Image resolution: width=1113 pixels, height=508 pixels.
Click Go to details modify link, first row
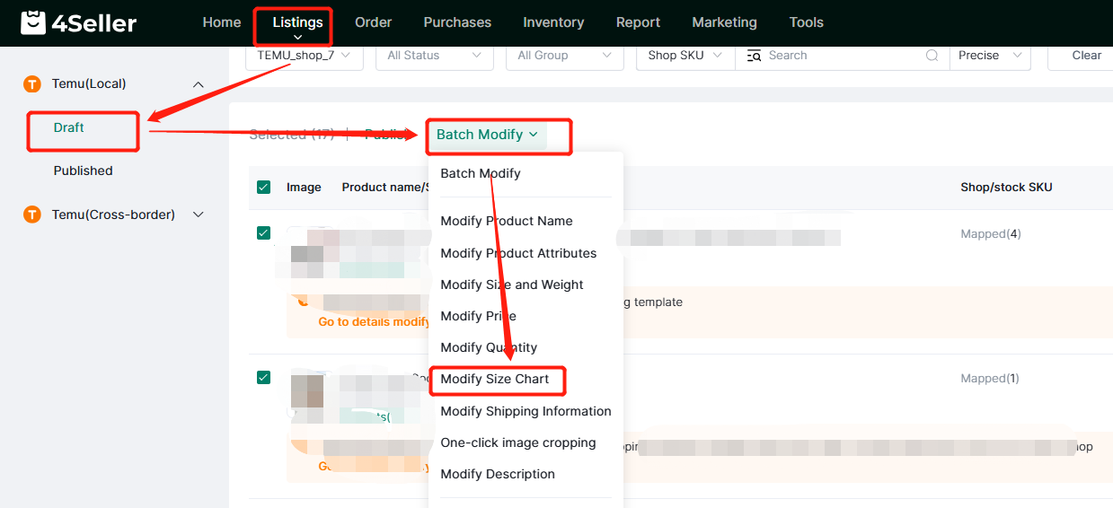click(374, 321)
